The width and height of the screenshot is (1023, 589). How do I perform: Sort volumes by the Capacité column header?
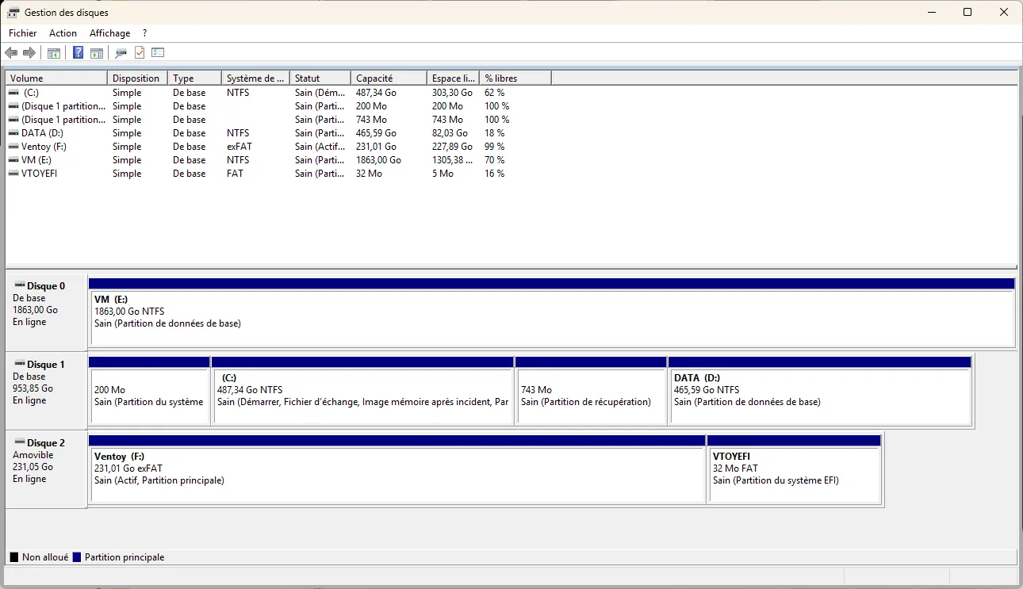[388, 78]
